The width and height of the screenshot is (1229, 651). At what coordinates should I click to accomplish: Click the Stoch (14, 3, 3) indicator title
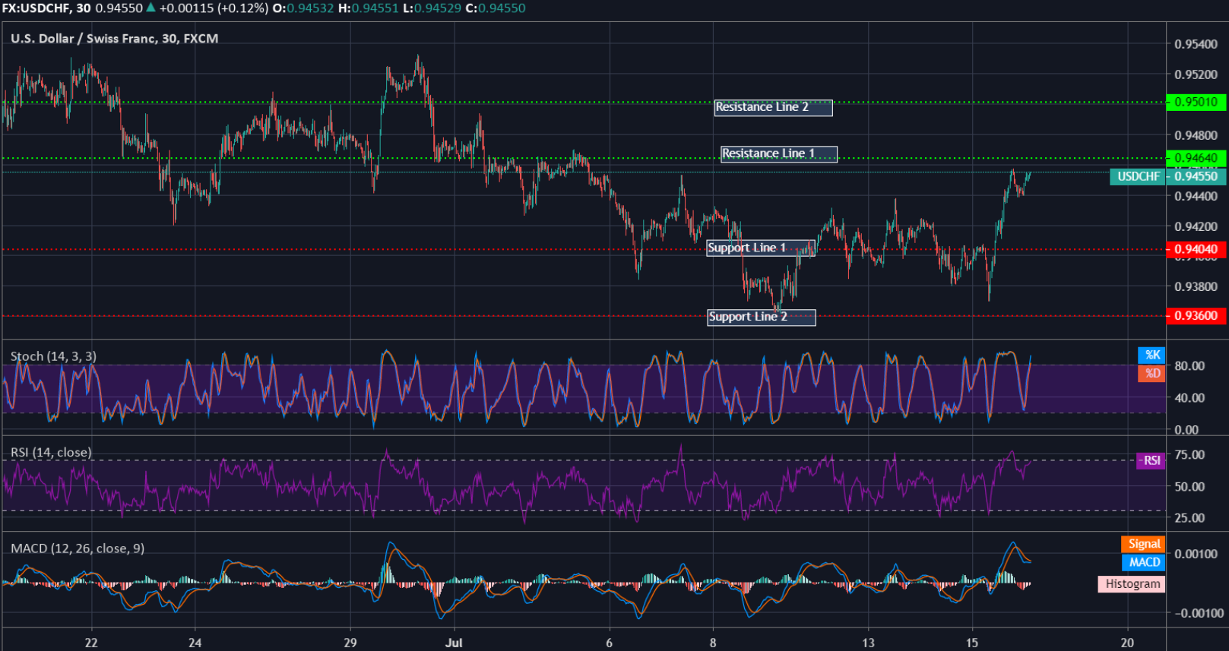pyautogui.click(x=53, y=356)
